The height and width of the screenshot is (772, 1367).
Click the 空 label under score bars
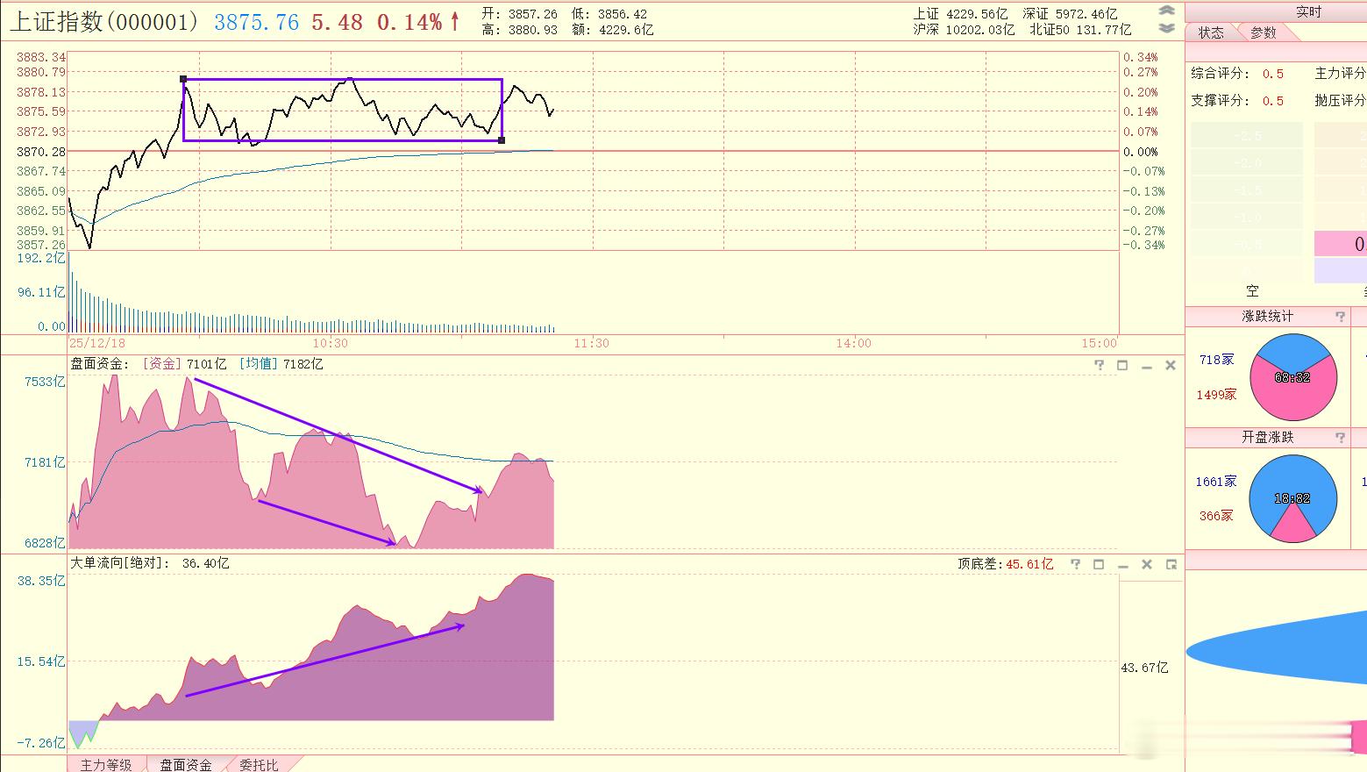(1252, 291)
